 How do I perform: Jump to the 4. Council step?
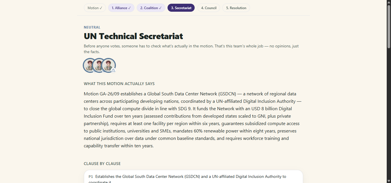click(209, 8)
